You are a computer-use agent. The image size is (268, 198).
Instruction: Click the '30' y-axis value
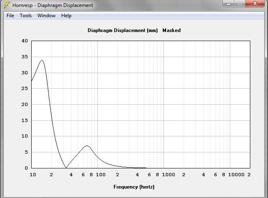(25, 73)
